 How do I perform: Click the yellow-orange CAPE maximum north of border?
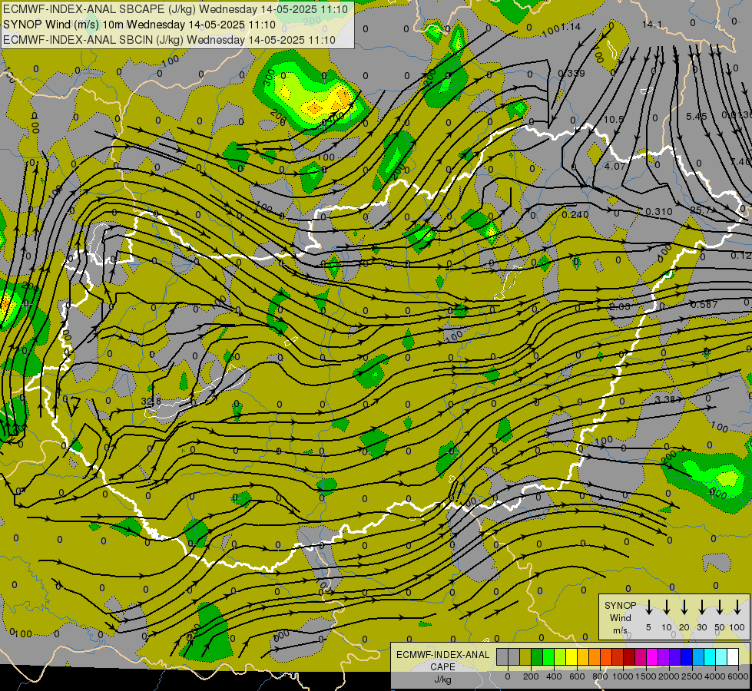[x=343, y=98]
